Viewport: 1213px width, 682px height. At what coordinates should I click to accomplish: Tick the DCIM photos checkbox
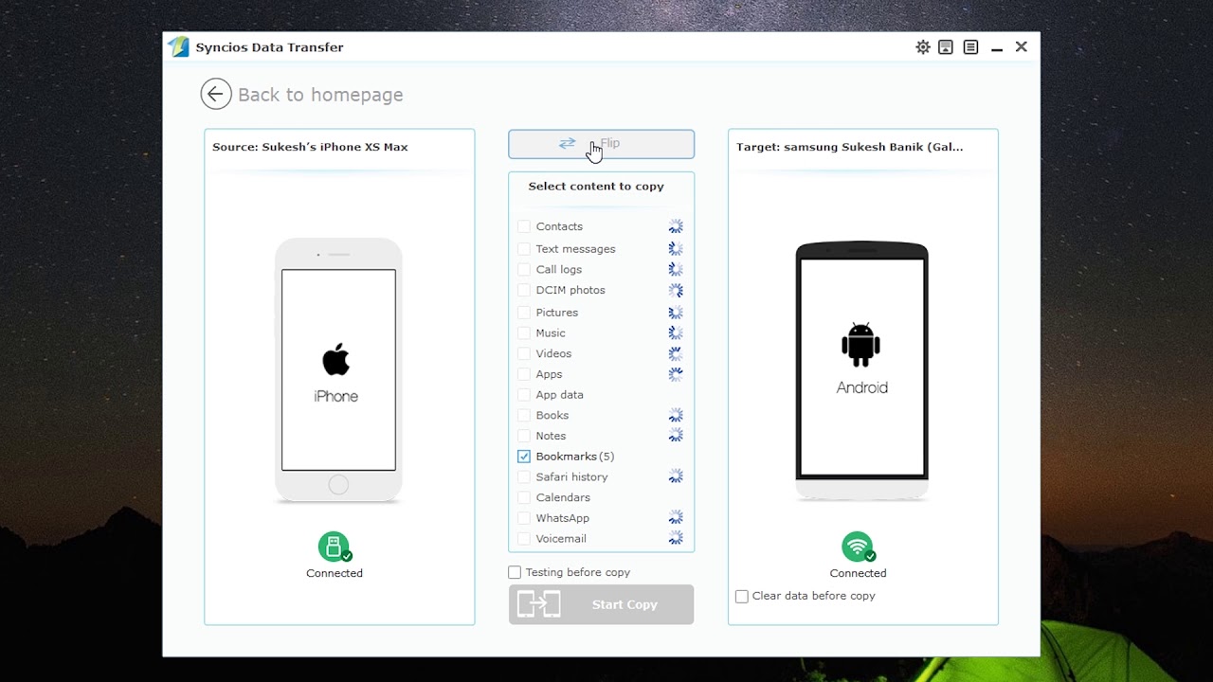pos(524,291)
